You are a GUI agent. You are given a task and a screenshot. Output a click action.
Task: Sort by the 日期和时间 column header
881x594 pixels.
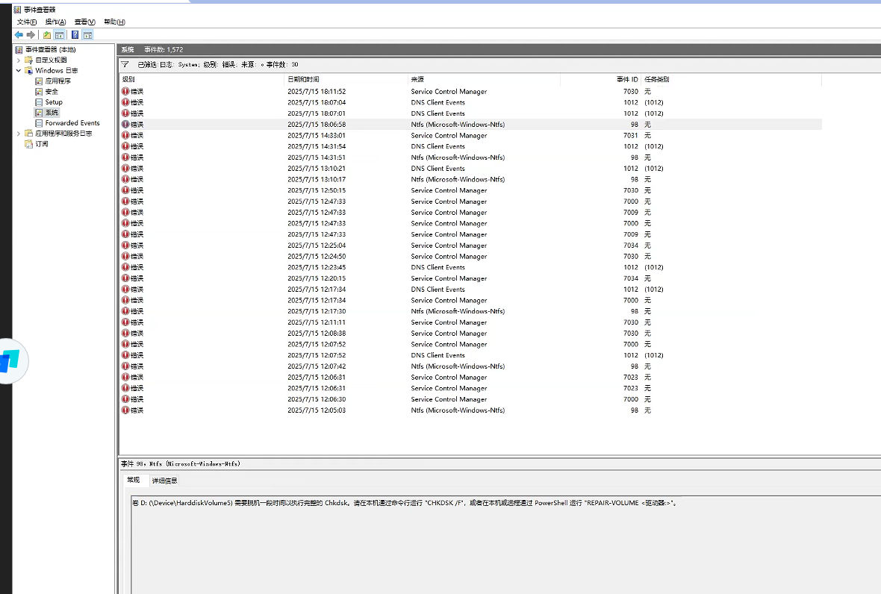[303, 79]
